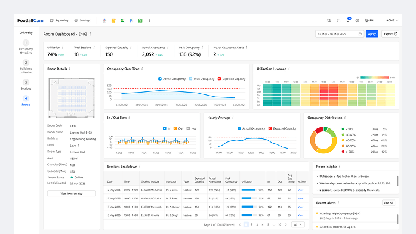Click the blue hierarchy toolbar icon
Screen dimensions: 416x234
(x=131, y=20)
